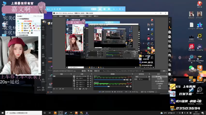Toggle visibility of 文本 (GDI+) 2
The image size is (206, 115).
pos(88,86)
